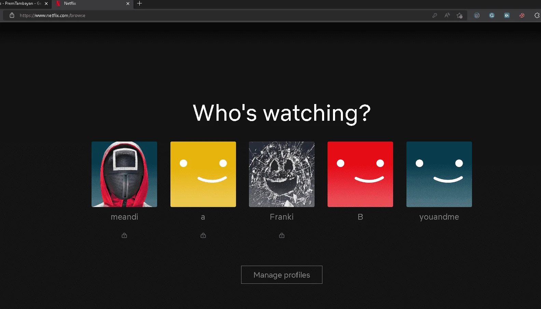Click the lock icon under profile a
This screenshot has height=309, width=541.
203,235
